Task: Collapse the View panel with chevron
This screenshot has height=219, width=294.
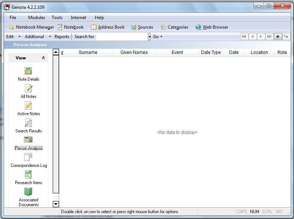Action: coord(43,58)
